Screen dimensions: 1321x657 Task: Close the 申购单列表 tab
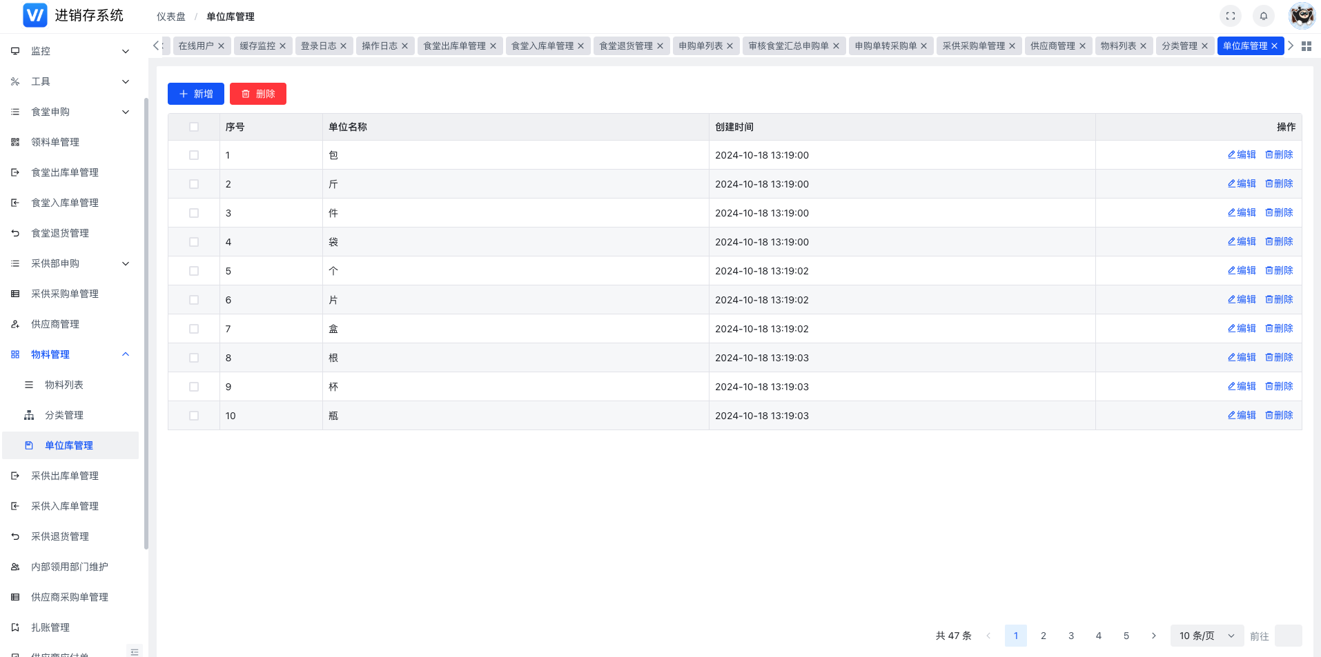[x=730, y=46]
